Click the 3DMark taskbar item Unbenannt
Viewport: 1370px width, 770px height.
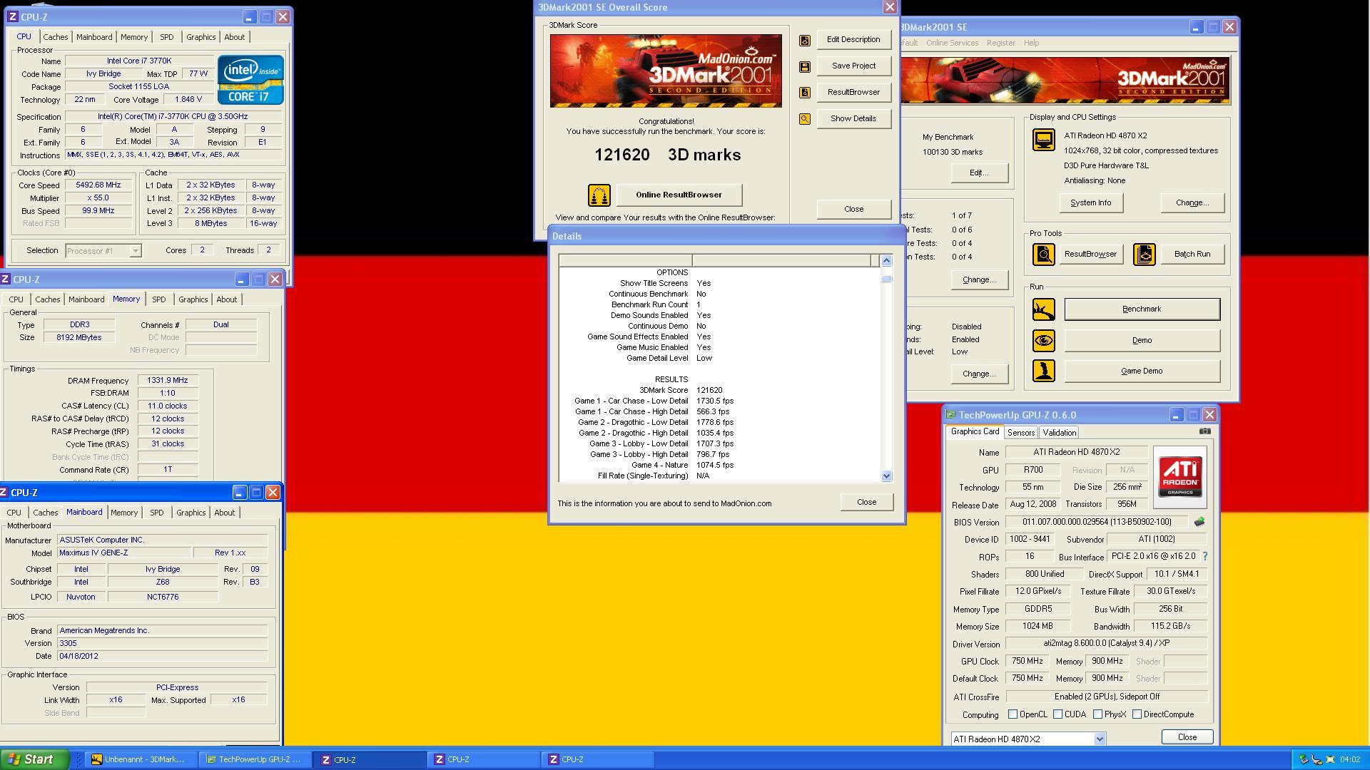(x=139, y=759)
